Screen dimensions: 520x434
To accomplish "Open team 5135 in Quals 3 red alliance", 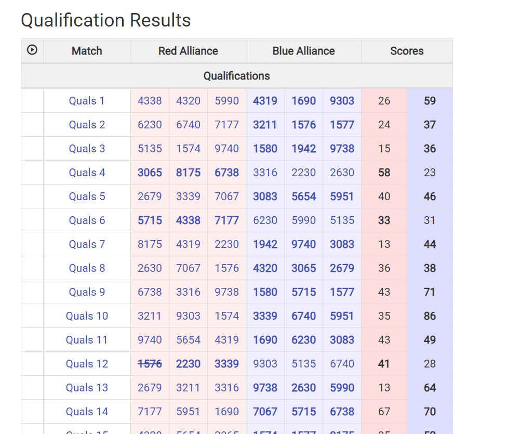I will (x=150, y=149).
